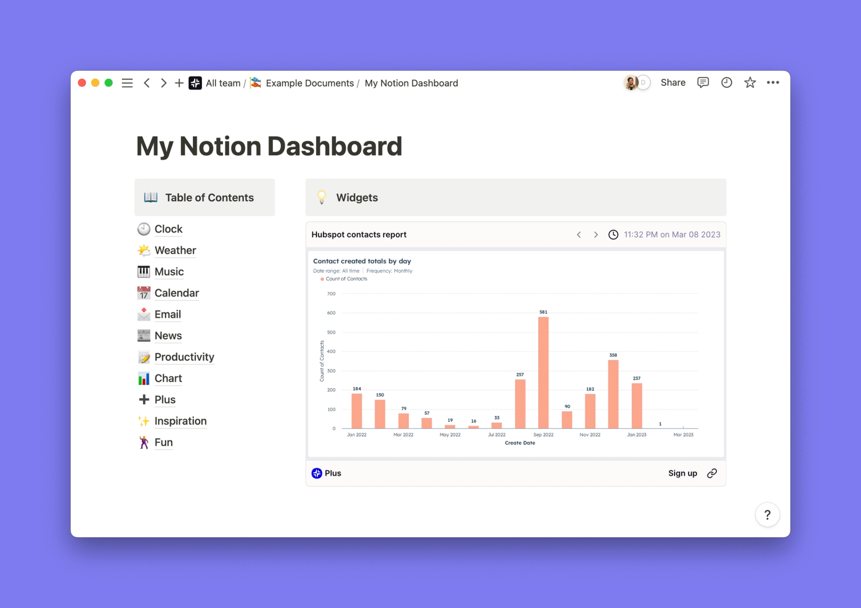Viewport: 861px width, 608px height.
Task: Click the newspaper icon beside News
Action: pos(144,335)
